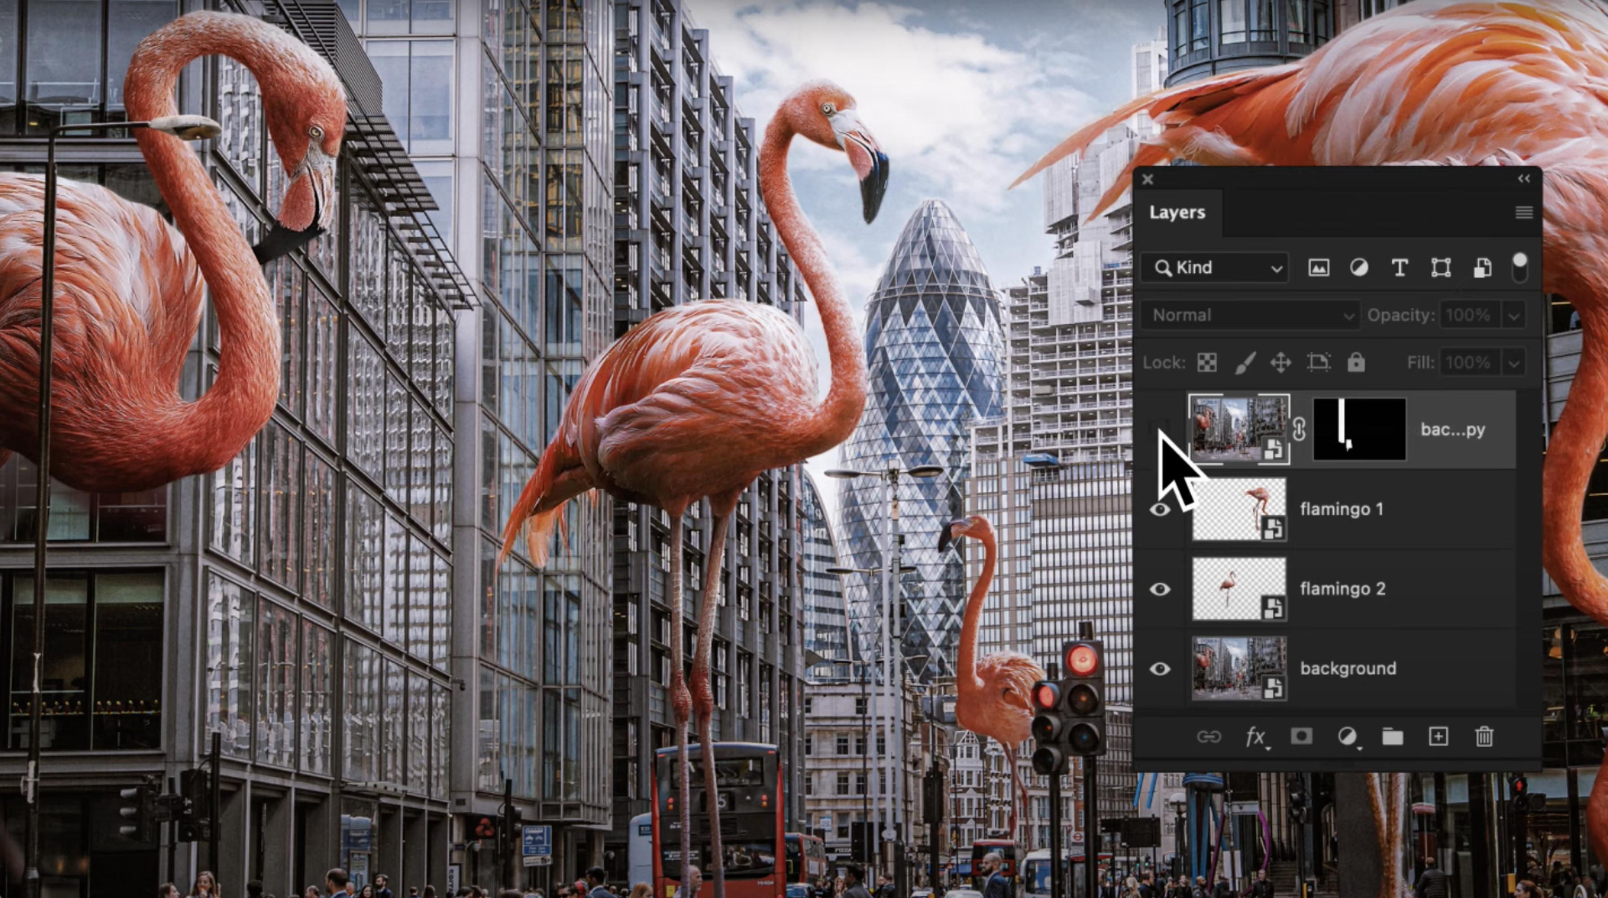Open the Kind filter dropdown

point(1214,268)
